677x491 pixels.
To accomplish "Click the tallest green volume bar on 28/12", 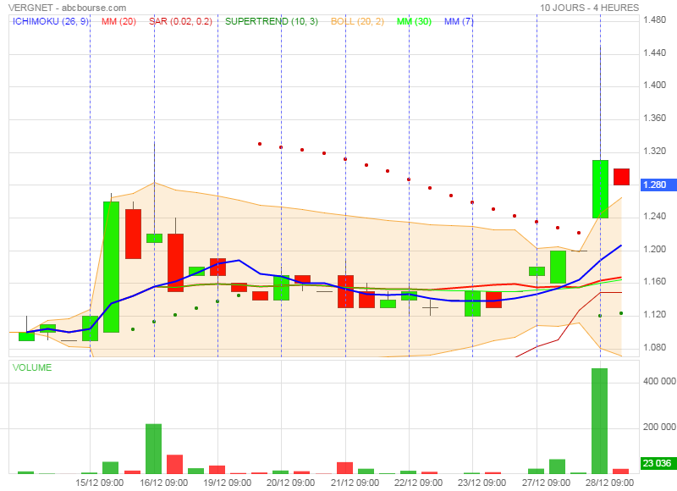I will [599, 421].
